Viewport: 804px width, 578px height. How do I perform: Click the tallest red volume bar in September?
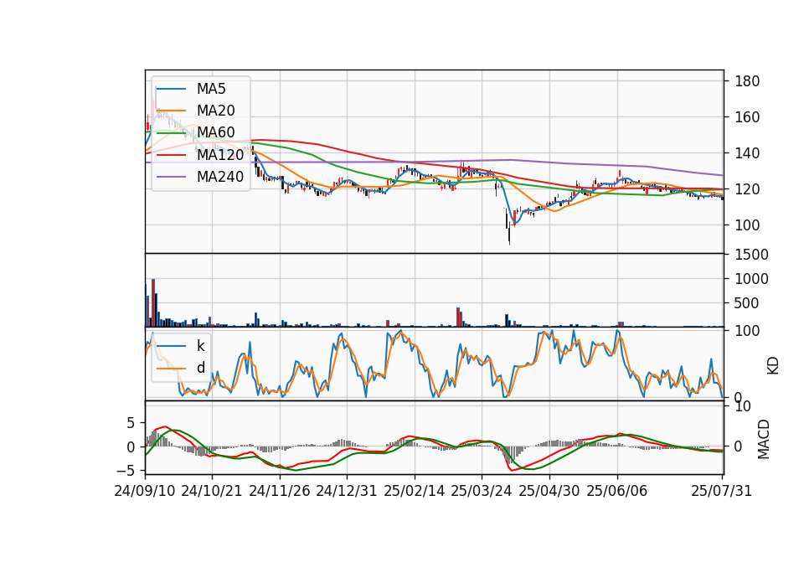tap(152, 303)
